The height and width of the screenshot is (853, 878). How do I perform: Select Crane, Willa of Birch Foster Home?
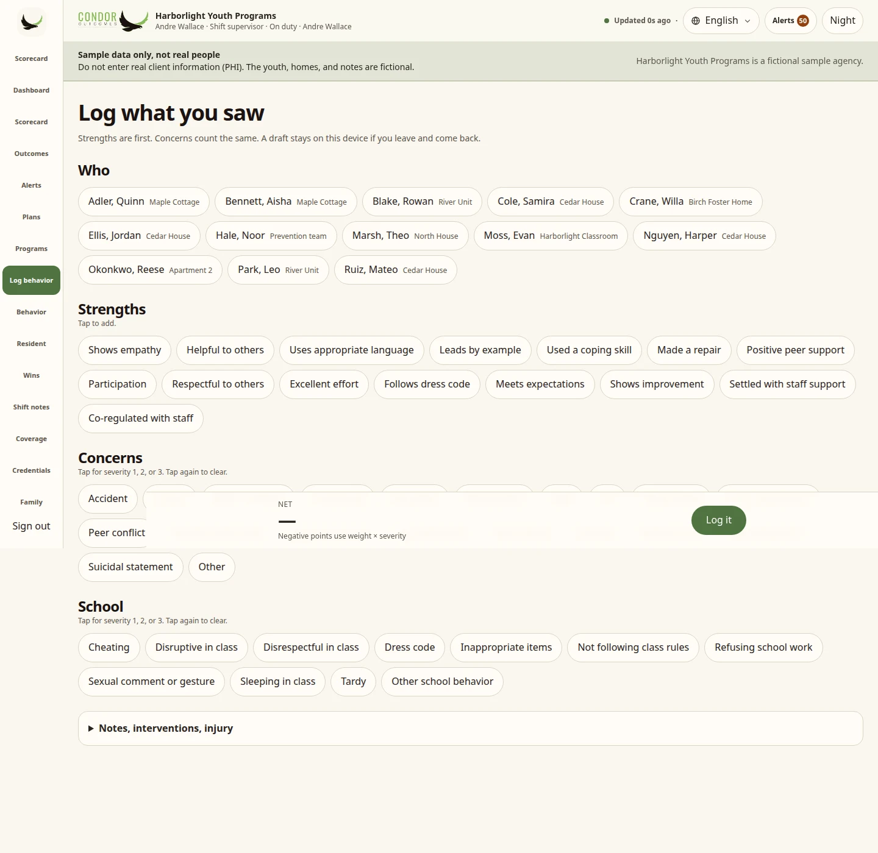click(691, 202)
